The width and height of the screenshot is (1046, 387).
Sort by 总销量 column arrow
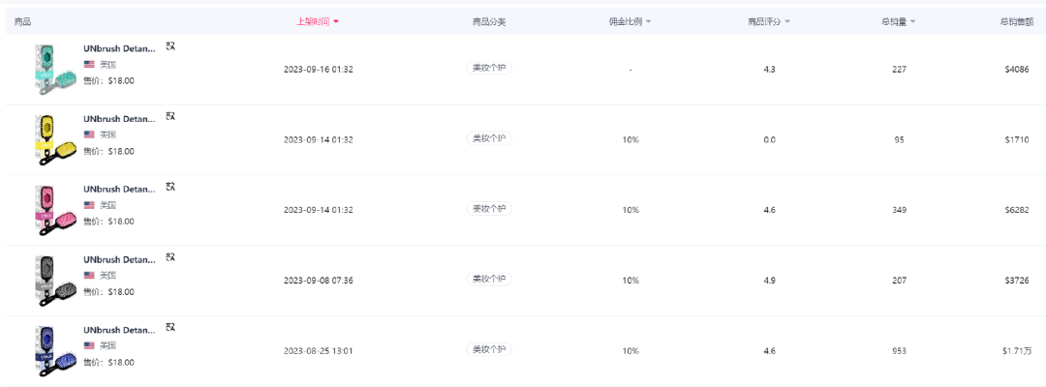[912, 21]
